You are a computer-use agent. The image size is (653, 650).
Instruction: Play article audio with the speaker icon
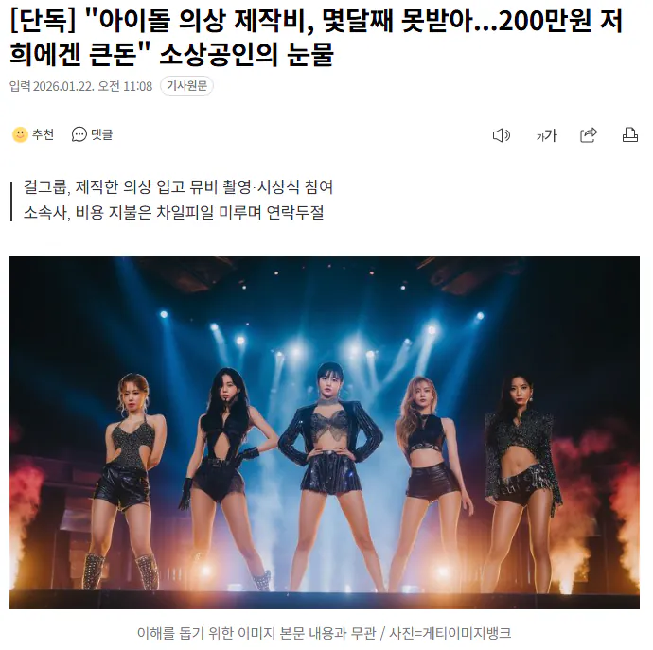502,135
